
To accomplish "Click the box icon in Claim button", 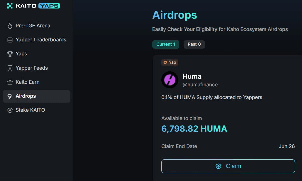I will tap(218, 166).
